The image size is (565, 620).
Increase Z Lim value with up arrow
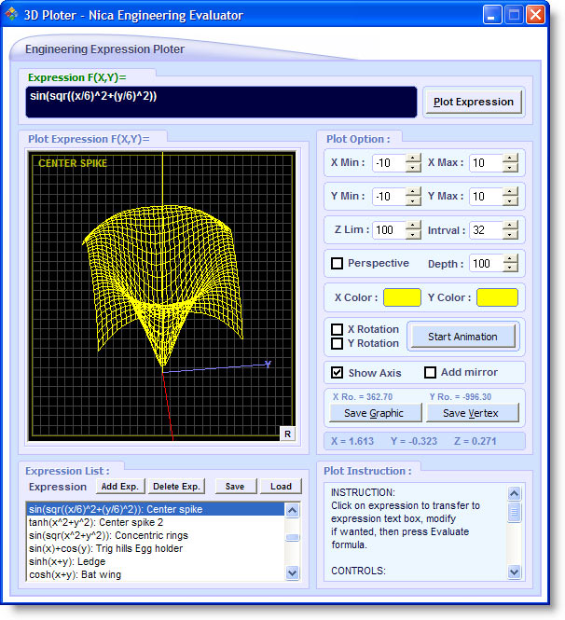tap(413, 225)
